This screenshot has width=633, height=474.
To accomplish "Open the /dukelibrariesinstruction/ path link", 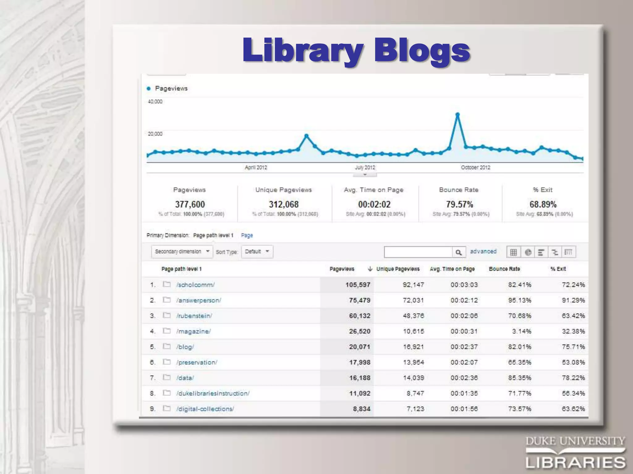I will tap(213, 393).
